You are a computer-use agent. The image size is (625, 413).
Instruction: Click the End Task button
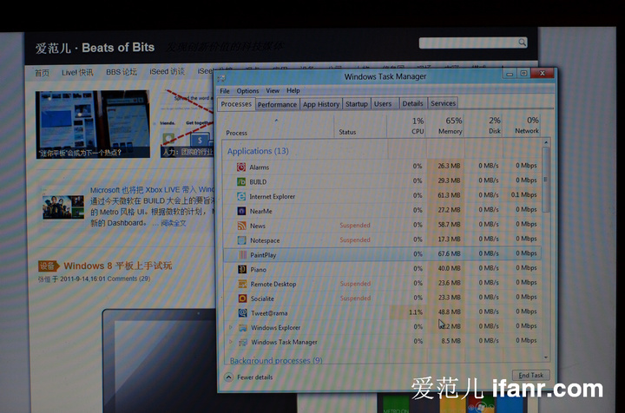tap(530, 375)
